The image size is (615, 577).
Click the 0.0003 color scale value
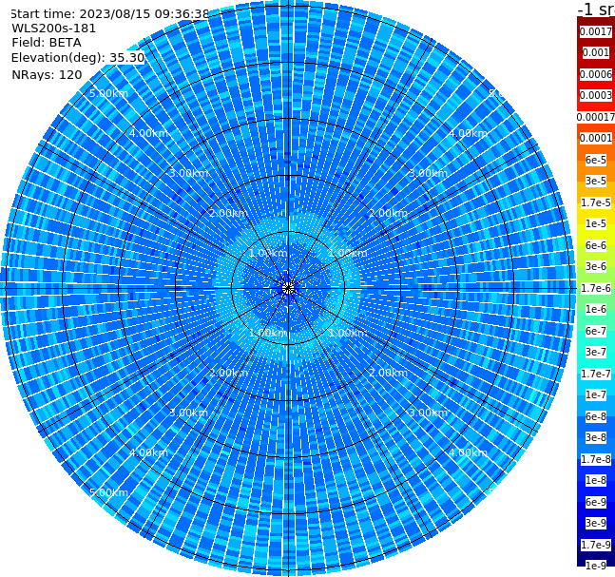point(596,96)
